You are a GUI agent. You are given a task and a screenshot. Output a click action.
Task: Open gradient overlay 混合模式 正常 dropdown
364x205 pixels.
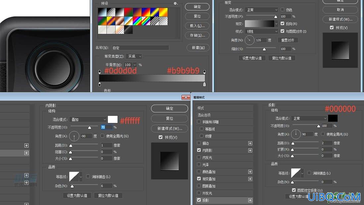[x=261, y=10]
